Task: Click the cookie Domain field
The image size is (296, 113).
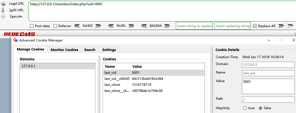Action: [268, 65]
